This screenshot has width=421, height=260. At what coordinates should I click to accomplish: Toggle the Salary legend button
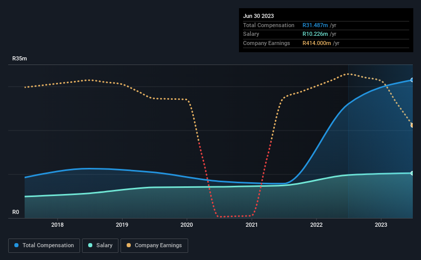tap(100, 246)
